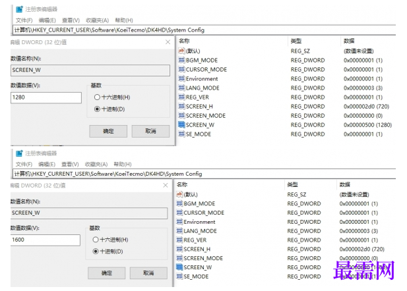Click the (默认) string icon in upper window
Screen dimensions: 407x291
[181, 51]
